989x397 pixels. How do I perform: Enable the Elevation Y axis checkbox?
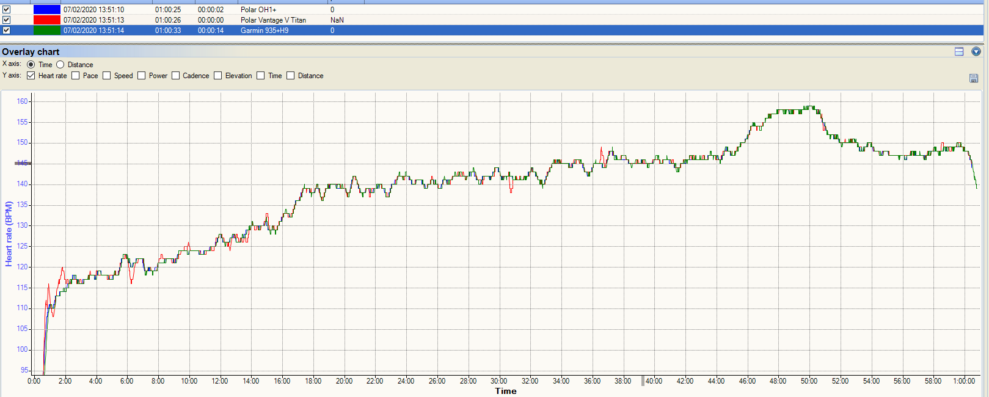point(218,76)
